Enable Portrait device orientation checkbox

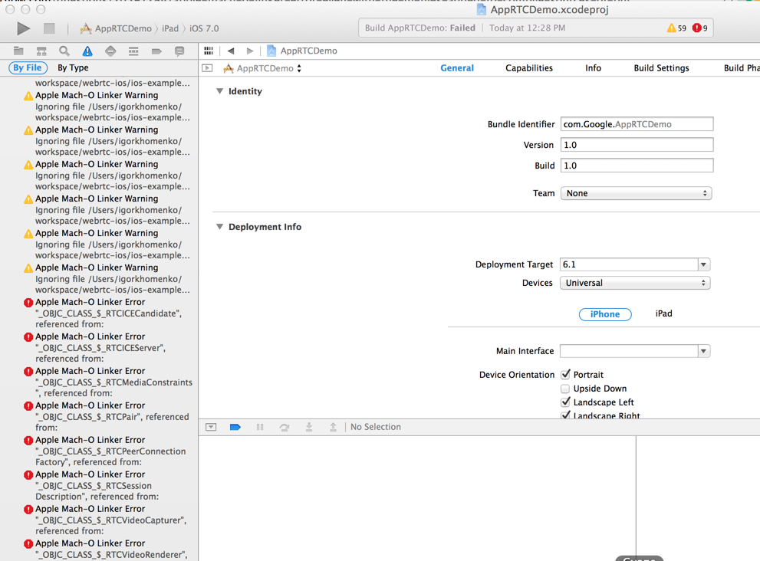pyautogui.click(x=565, y=375)
